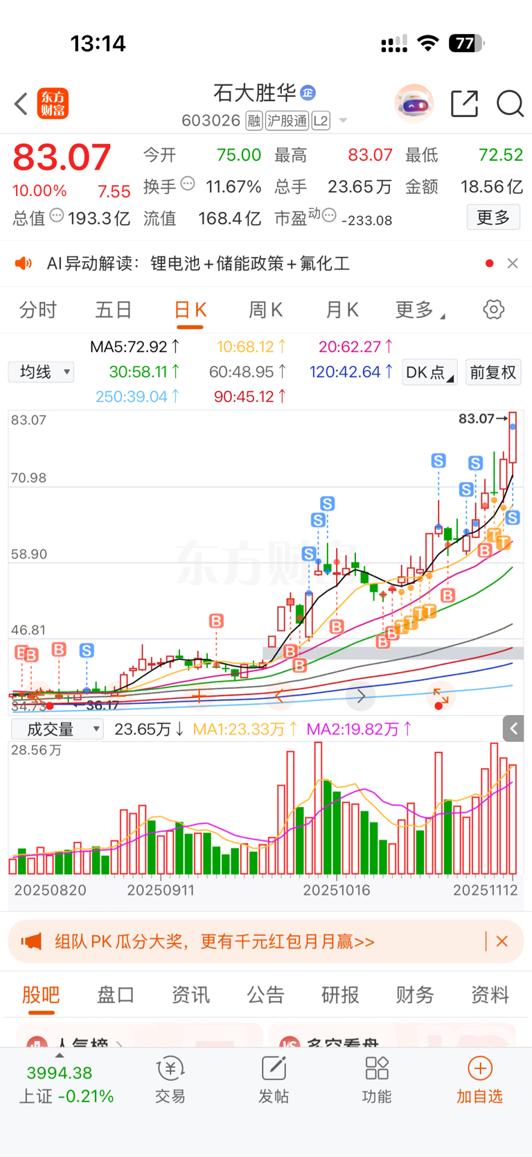Viewport: 532px width, 1157px height.
Task: Tap the MA5:72.92 value
Action: coord(135,346)
